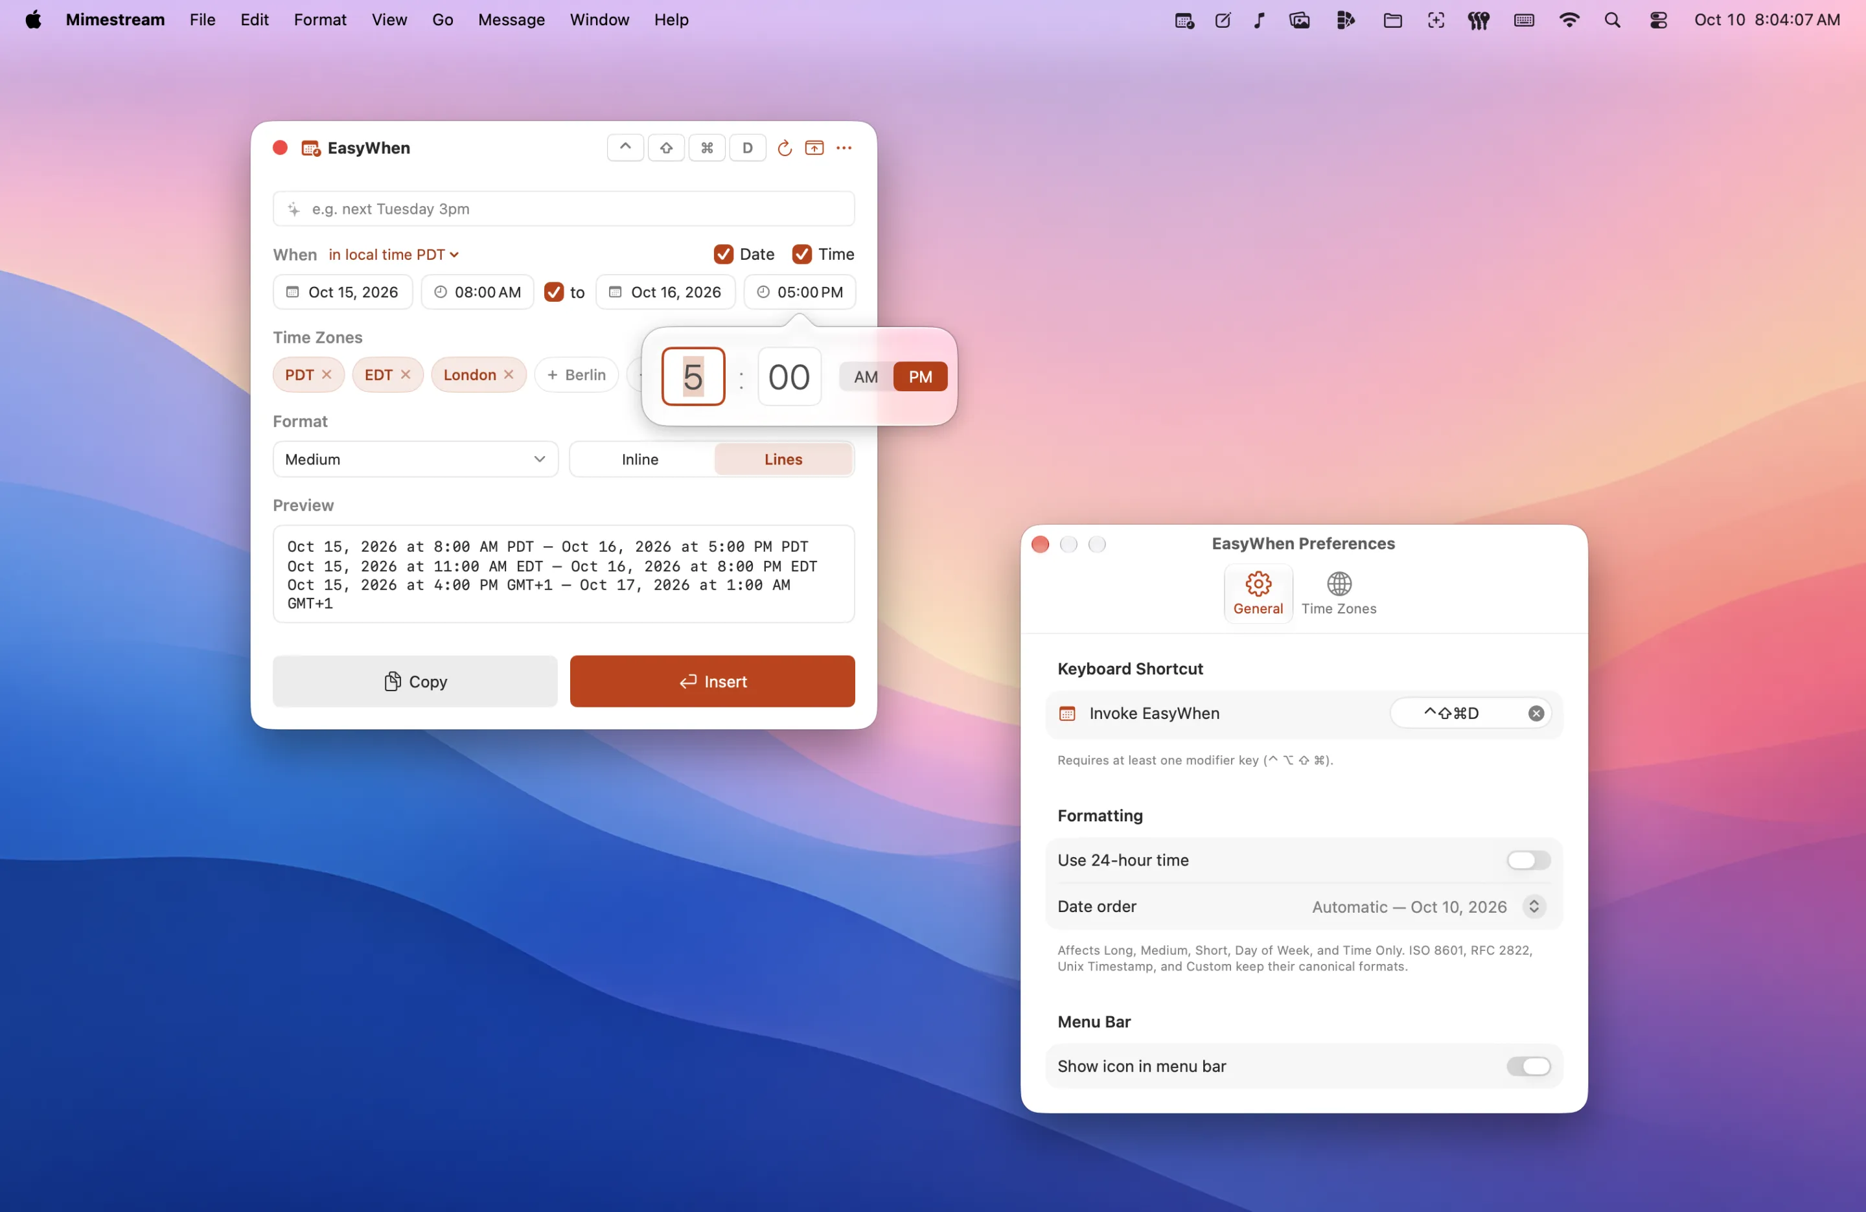The height and width of the screenshot is (1212, 1866).
Task: Open start date Oct 15, 2026 picker
Action: pos(343,292)
